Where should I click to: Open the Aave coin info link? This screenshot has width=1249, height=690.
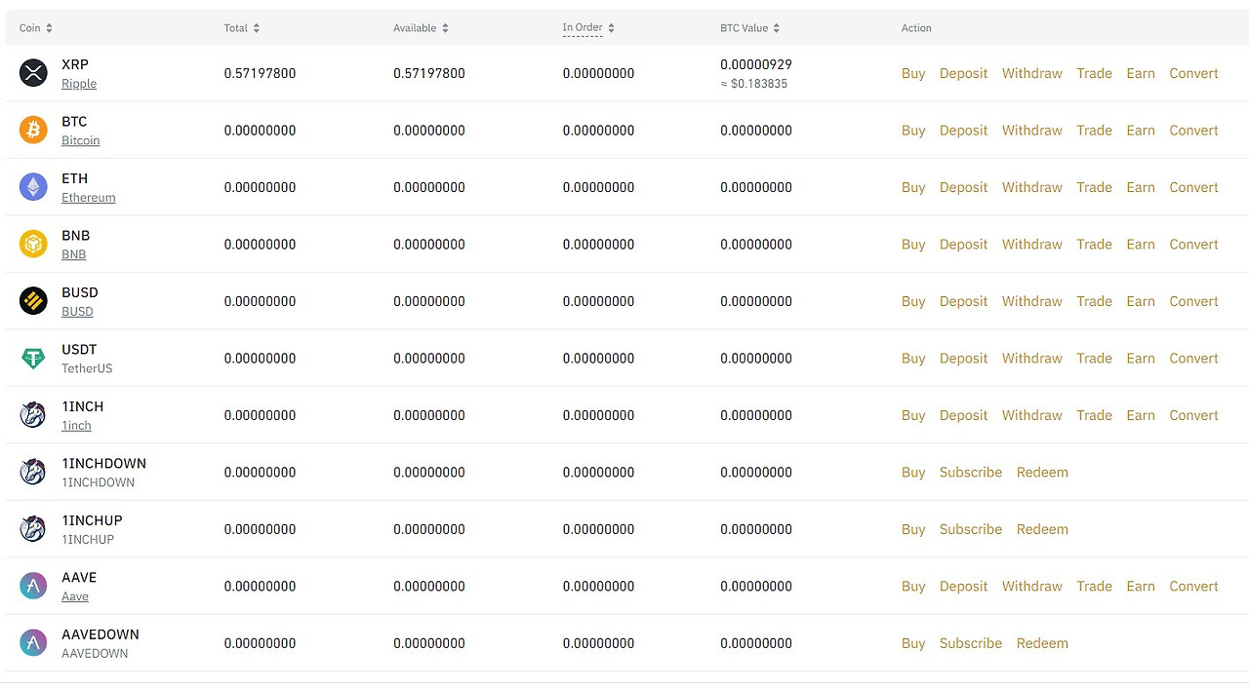tap(75, 596)
